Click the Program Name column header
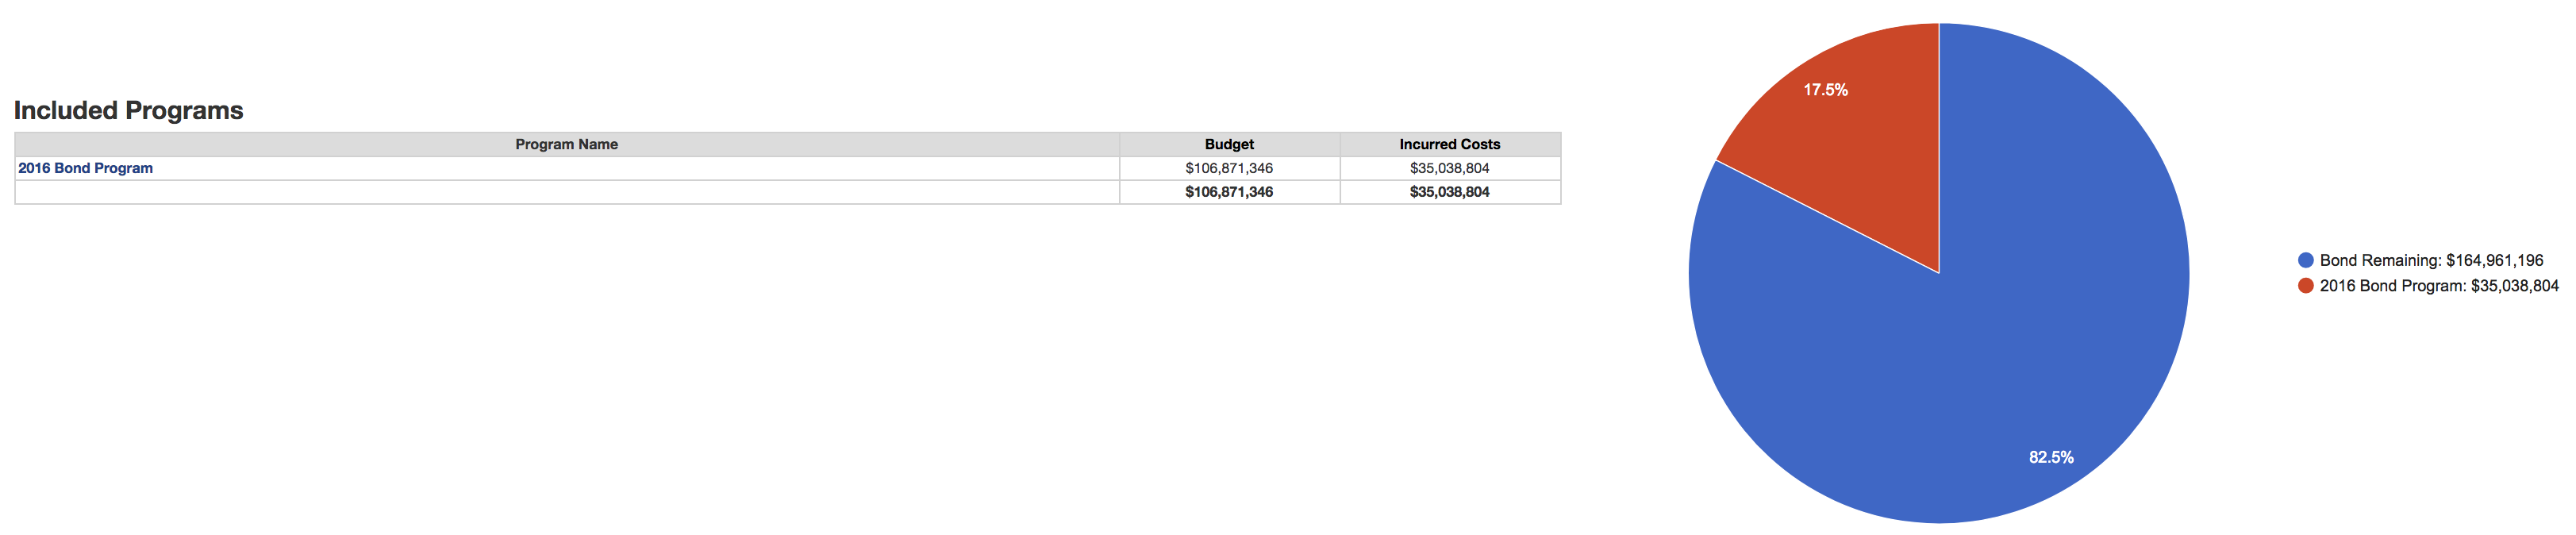 567,144
